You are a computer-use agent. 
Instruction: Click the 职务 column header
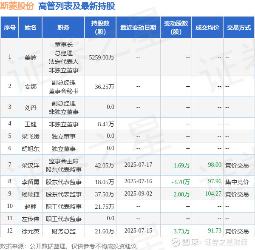pyautogui.click(x=63, y=28)
